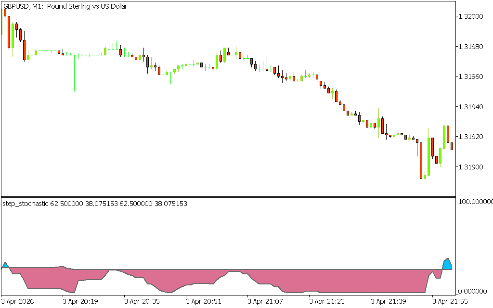Click the 1.32000 price axis label
Image resolution: width=493 pixels, height=308 pixels.
click(470, 16)
